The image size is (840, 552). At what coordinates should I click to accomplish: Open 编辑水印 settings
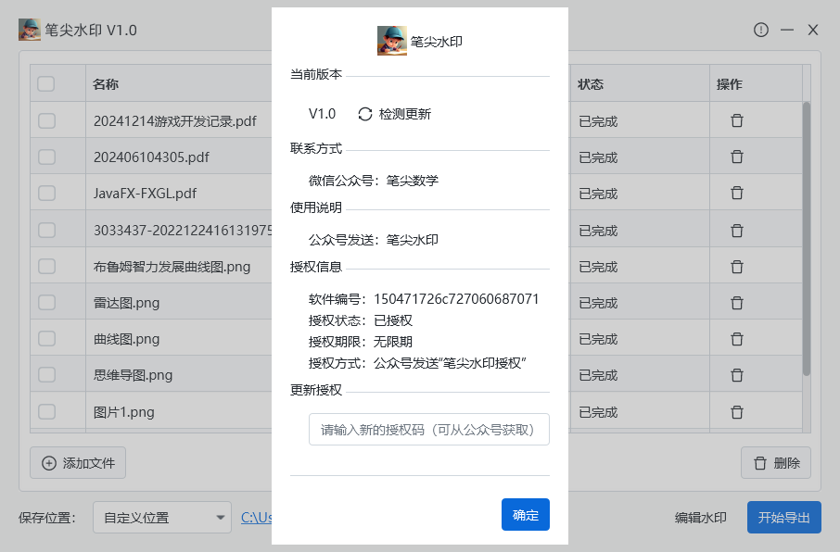pos(700,518)
